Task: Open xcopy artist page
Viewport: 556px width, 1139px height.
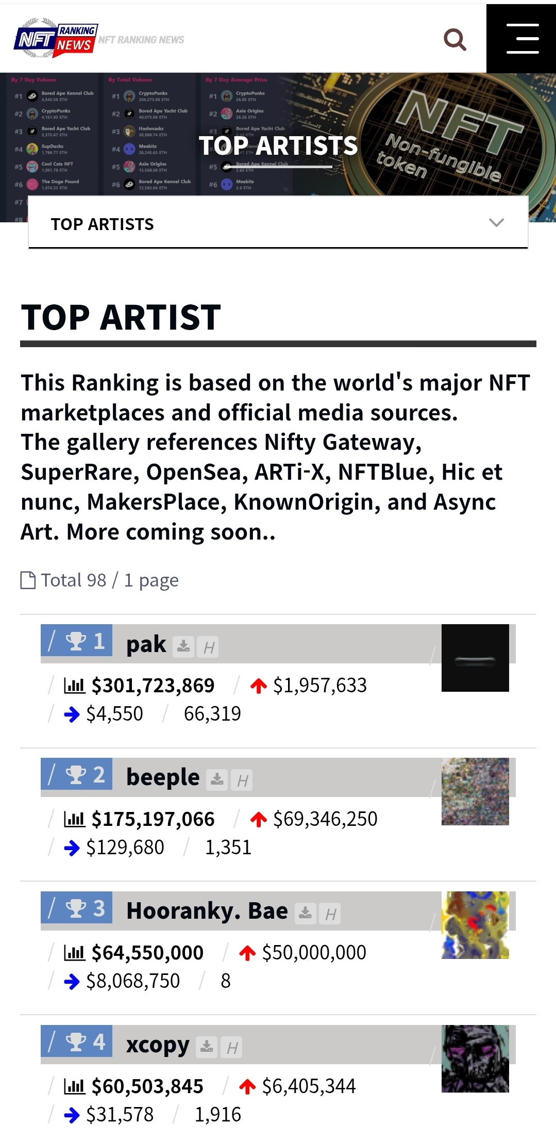Action: point(158,1045)
